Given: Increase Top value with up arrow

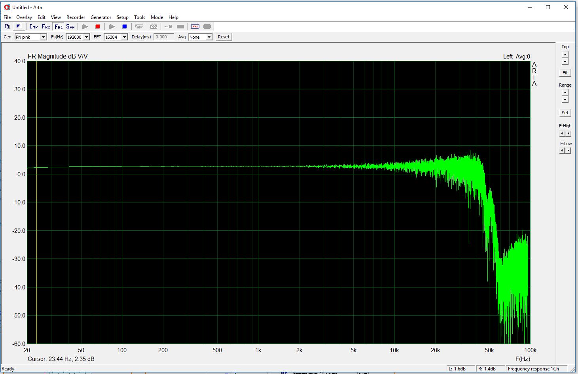Looking at the screenshot, I should click(565, 55).
